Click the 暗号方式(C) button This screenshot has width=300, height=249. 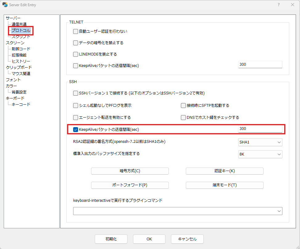tap(130, 171)
